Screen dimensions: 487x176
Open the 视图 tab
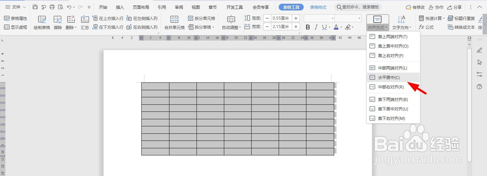click(195, 7)
